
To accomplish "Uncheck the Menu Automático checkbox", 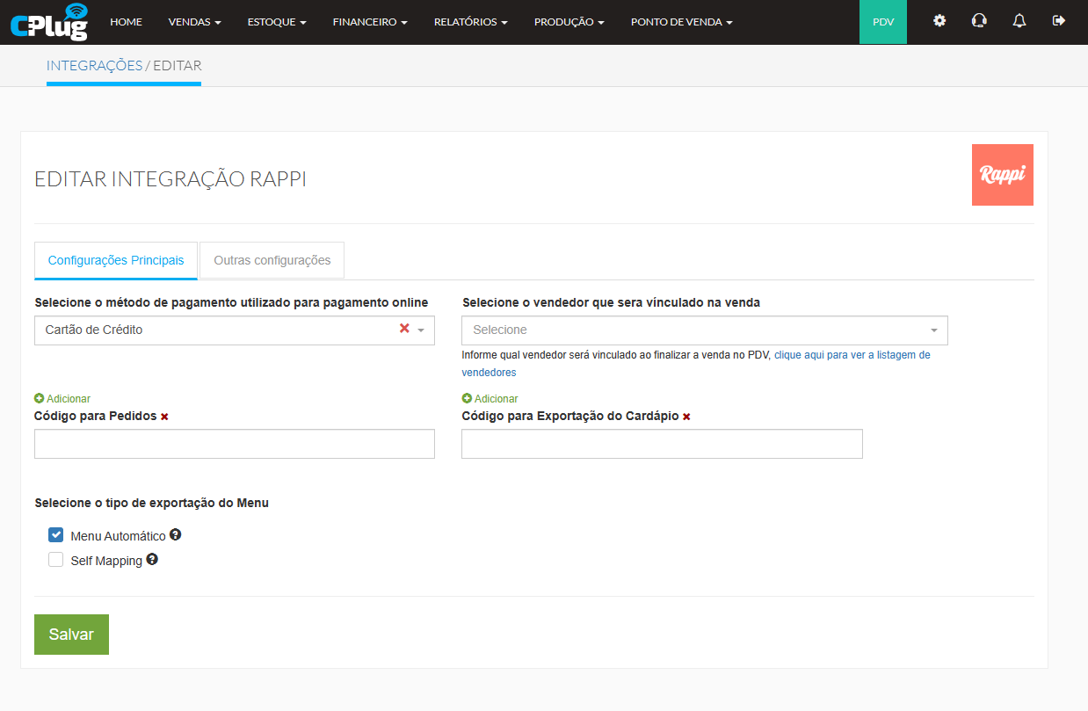I will point(56,534).
